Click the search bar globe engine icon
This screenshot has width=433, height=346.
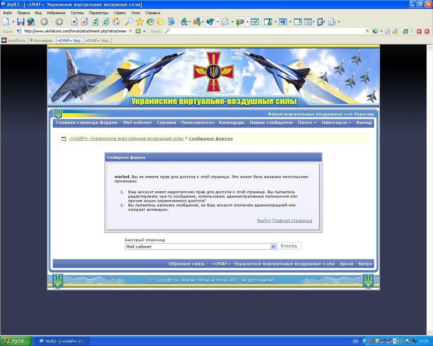tap(375, 31)
